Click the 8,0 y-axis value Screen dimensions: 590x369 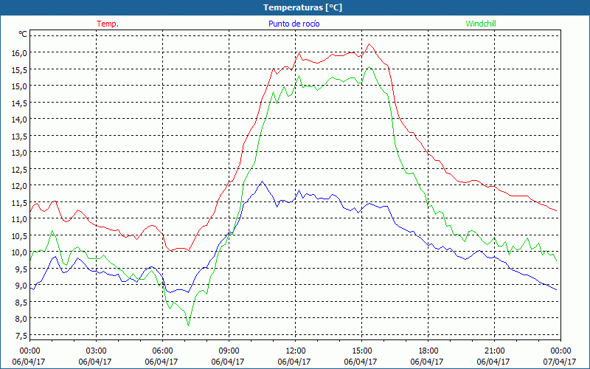21,319
